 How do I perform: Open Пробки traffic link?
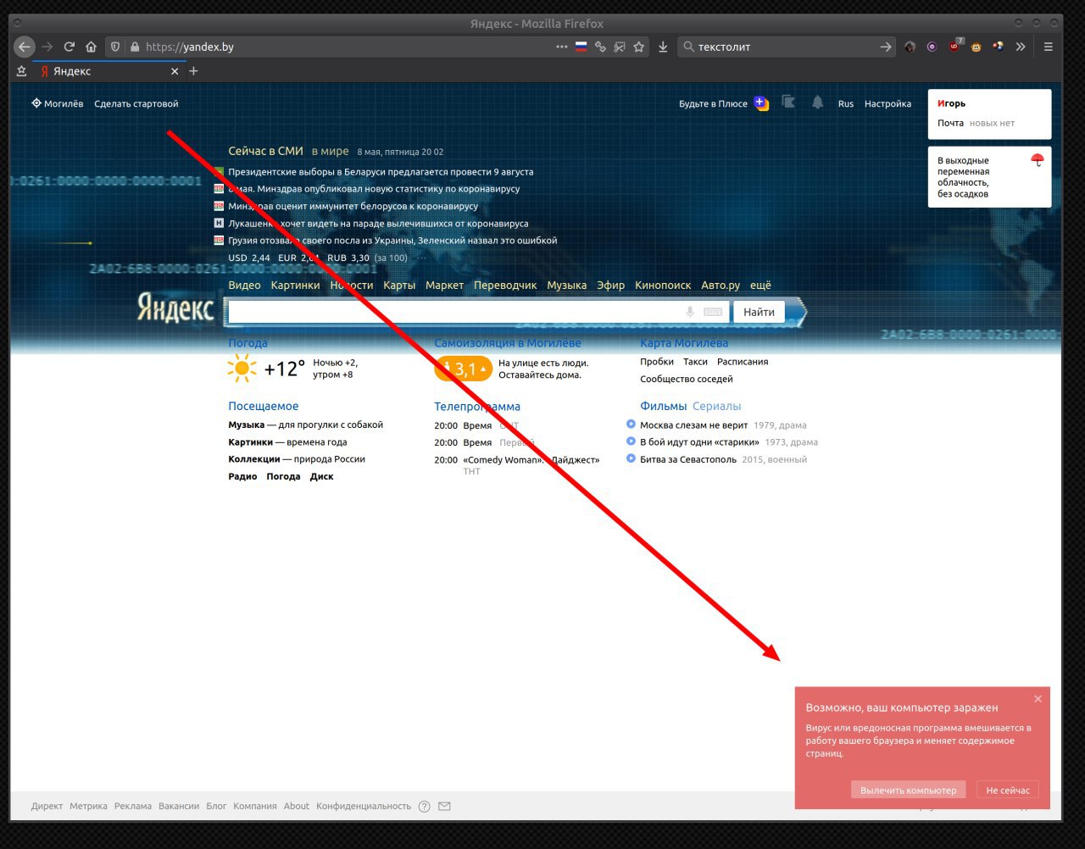coord(657,362)
